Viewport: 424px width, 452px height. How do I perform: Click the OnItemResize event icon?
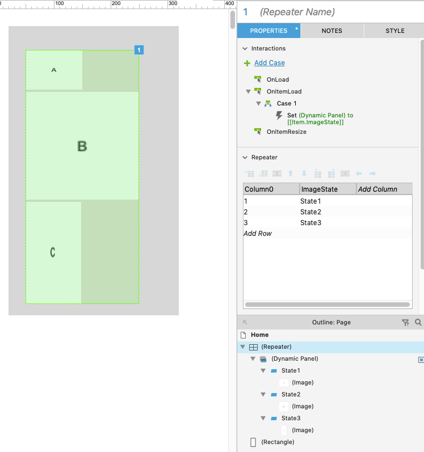pos(257,132)
